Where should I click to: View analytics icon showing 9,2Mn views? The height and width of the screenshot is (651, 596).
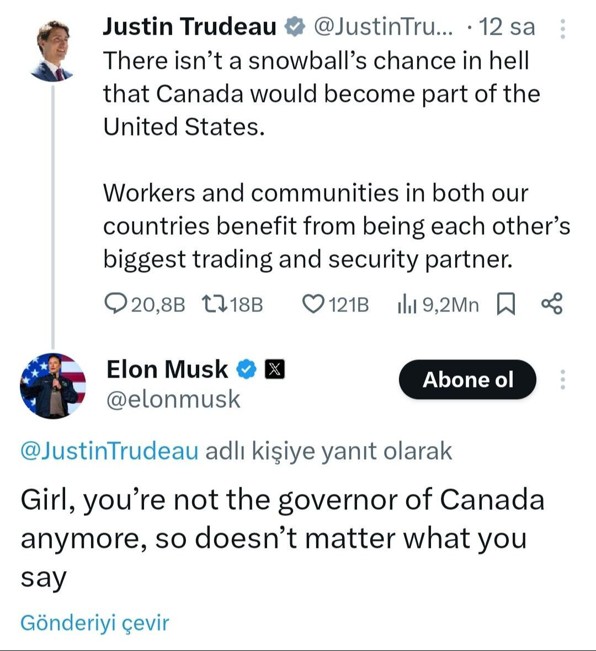tap(407, 304)
